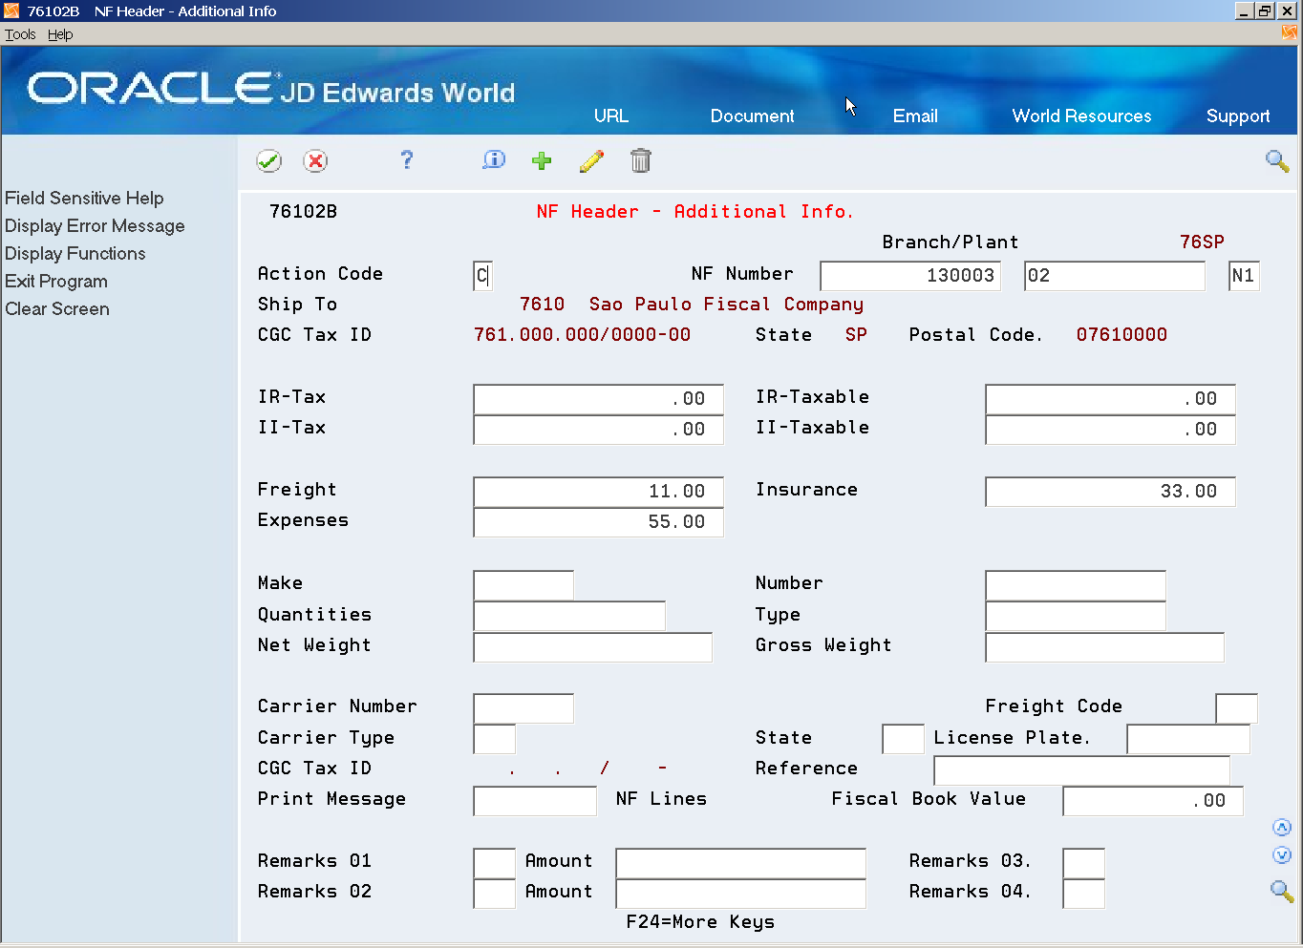Click the Remarks 02 code field

coord(495,894)
